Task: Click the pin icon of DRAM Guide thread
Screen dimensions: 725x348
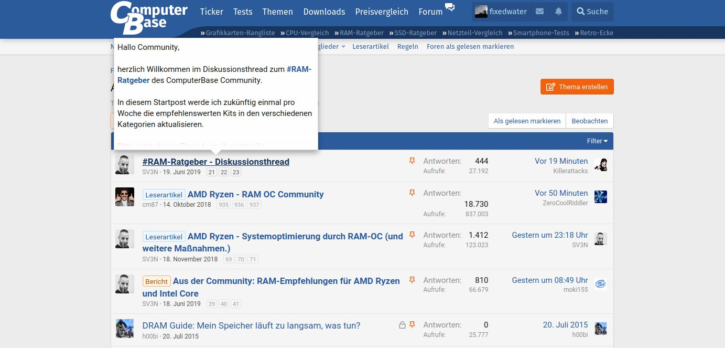Action: [x=412, y=325]
